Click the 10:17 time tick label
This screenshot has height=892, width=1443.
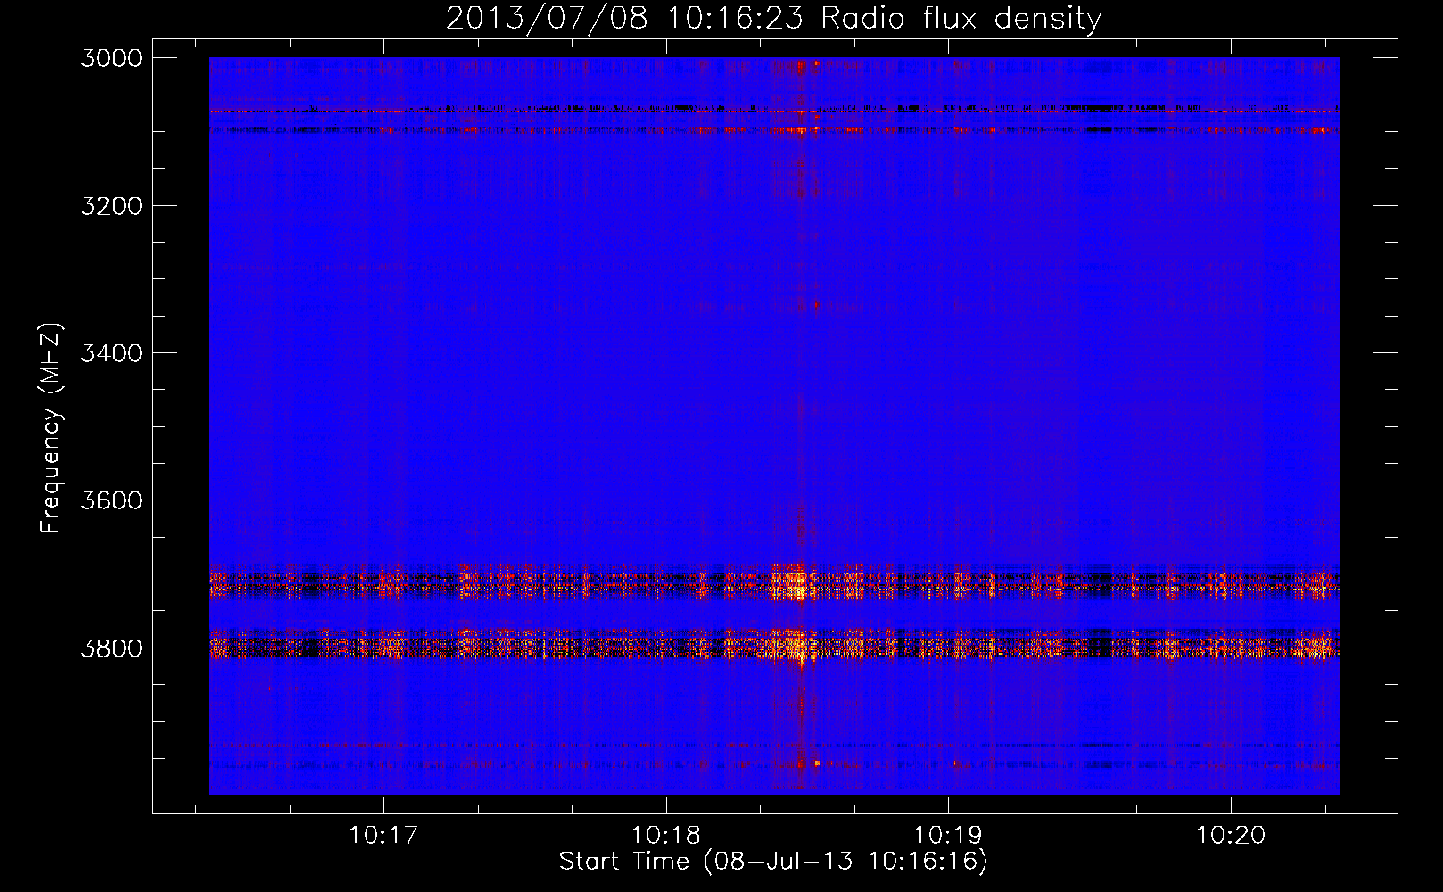click(x=383, y=836)
